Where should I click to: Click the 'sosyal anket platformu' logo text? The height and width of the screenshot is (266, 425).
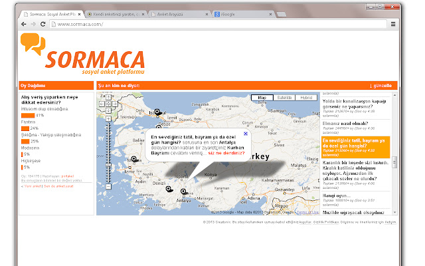[113, 72]
